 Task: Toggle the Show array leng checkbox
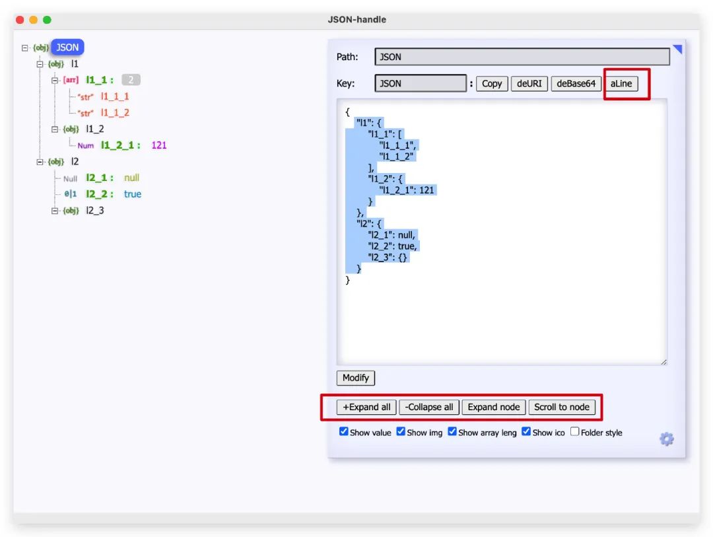point(452,432)
